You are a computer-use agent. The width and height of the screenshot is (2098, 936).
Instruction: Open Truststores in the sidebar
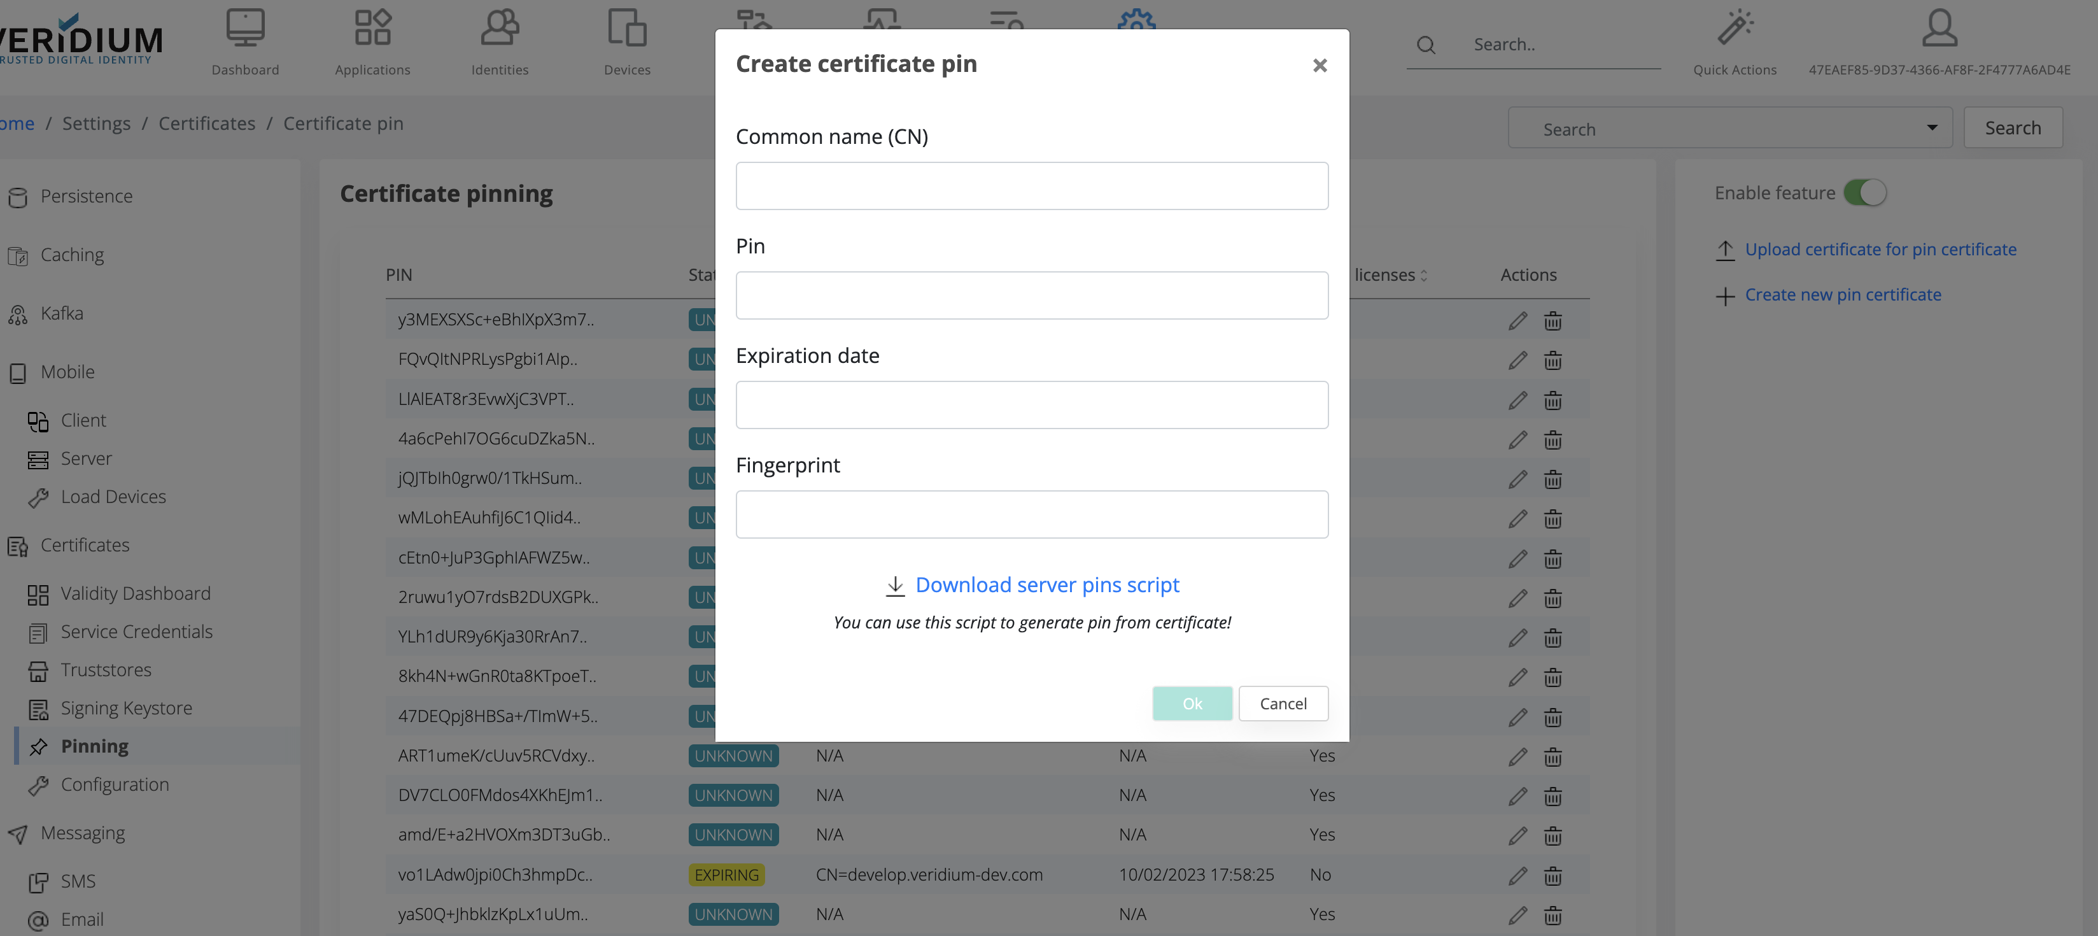[x=106, y=670]
